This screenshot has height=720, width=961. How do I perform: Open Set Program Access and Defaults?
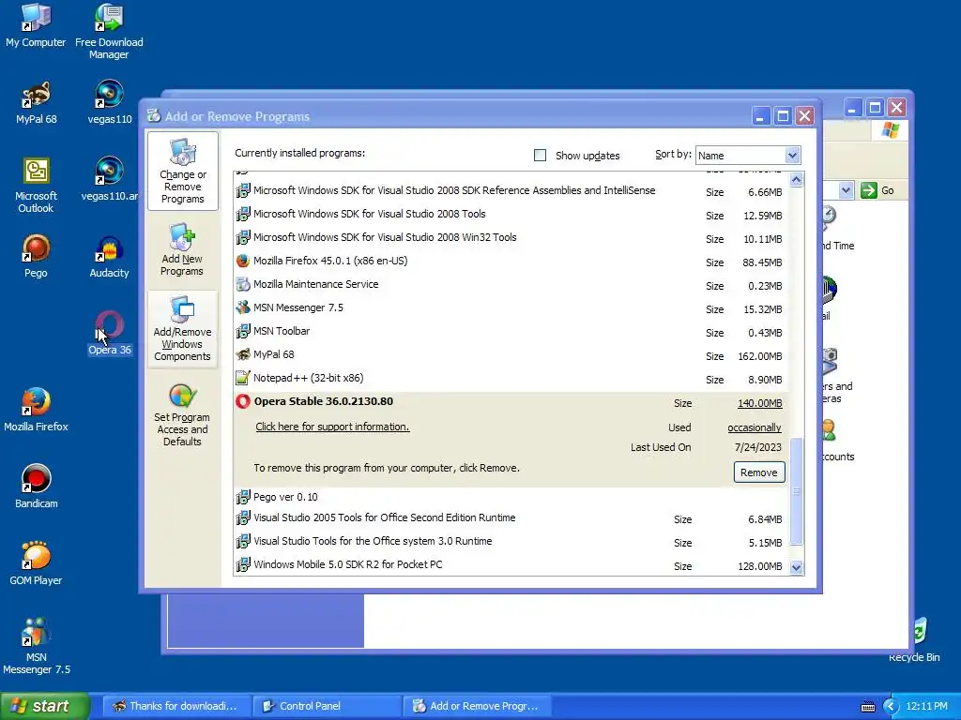(x=182, y=414)
